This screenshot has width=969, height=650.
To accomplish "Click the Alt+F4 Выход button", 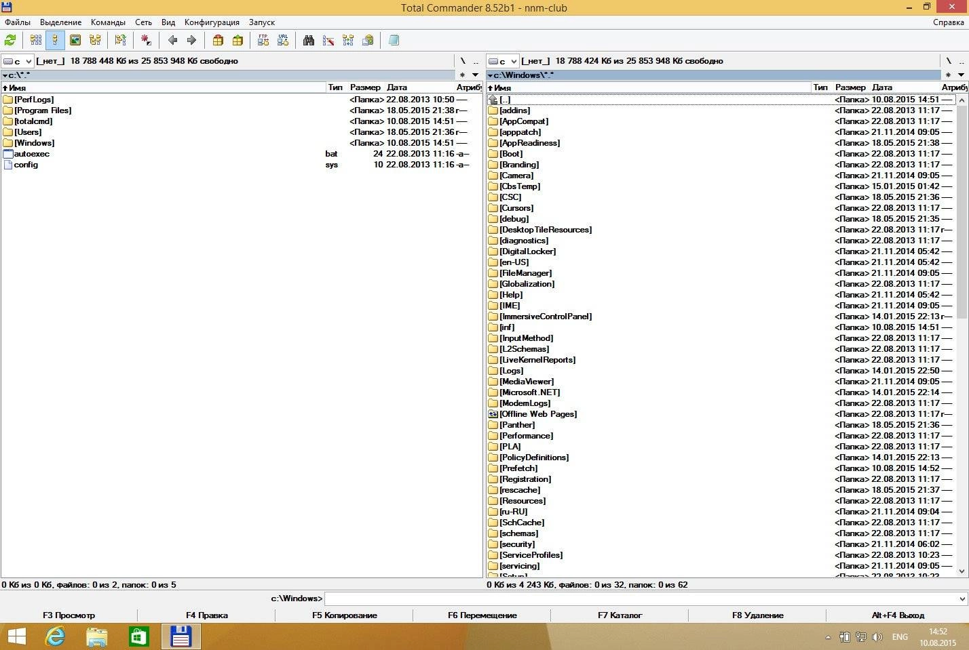I will [898, 615].
